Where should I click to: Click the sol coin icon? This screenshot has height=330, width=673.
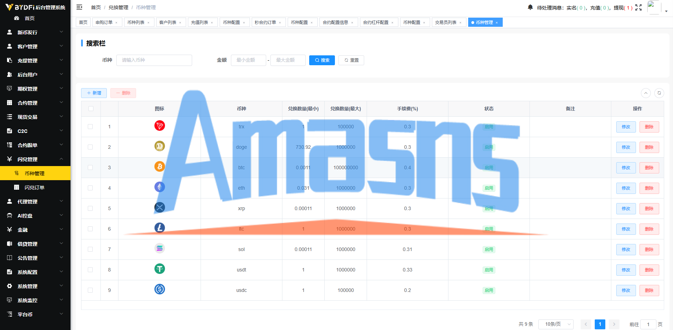(160, 248)
